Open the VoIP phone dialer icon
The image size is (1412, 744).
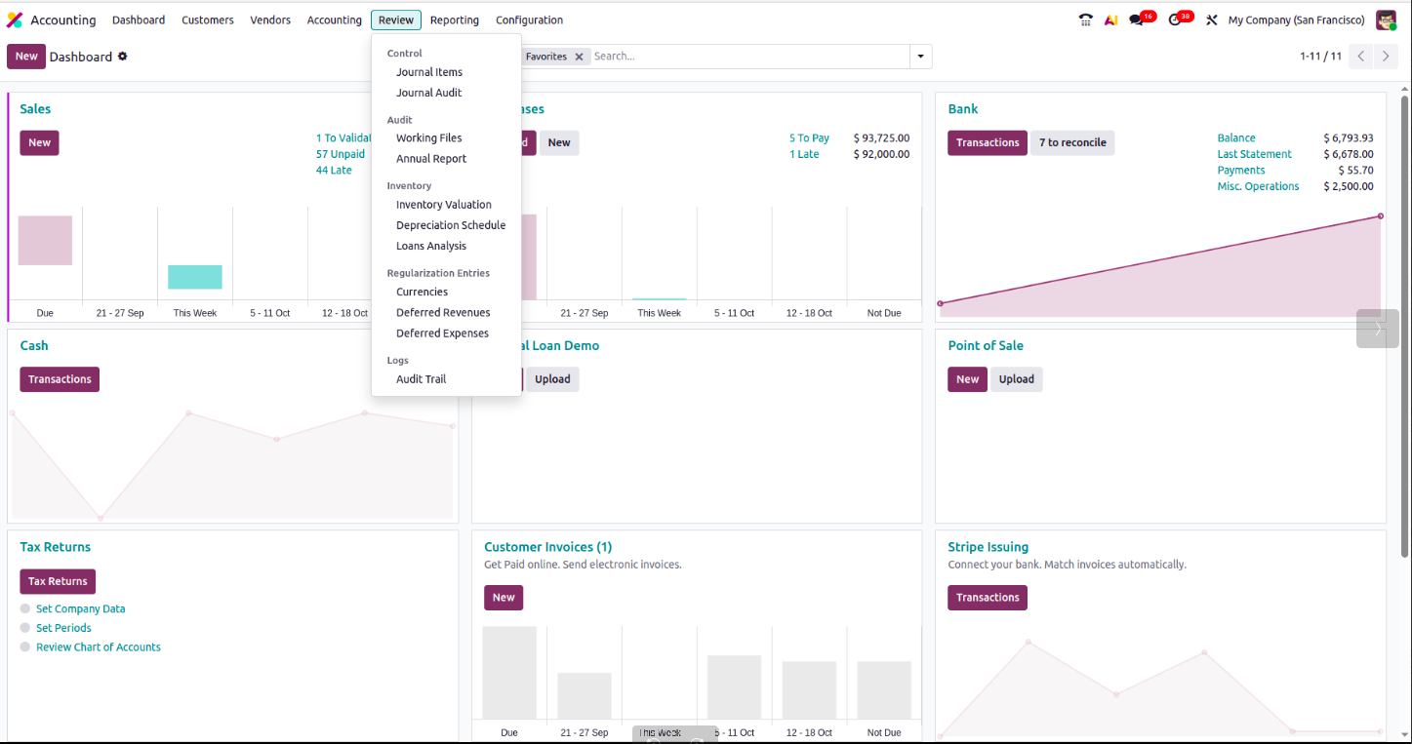[1086, 20]
